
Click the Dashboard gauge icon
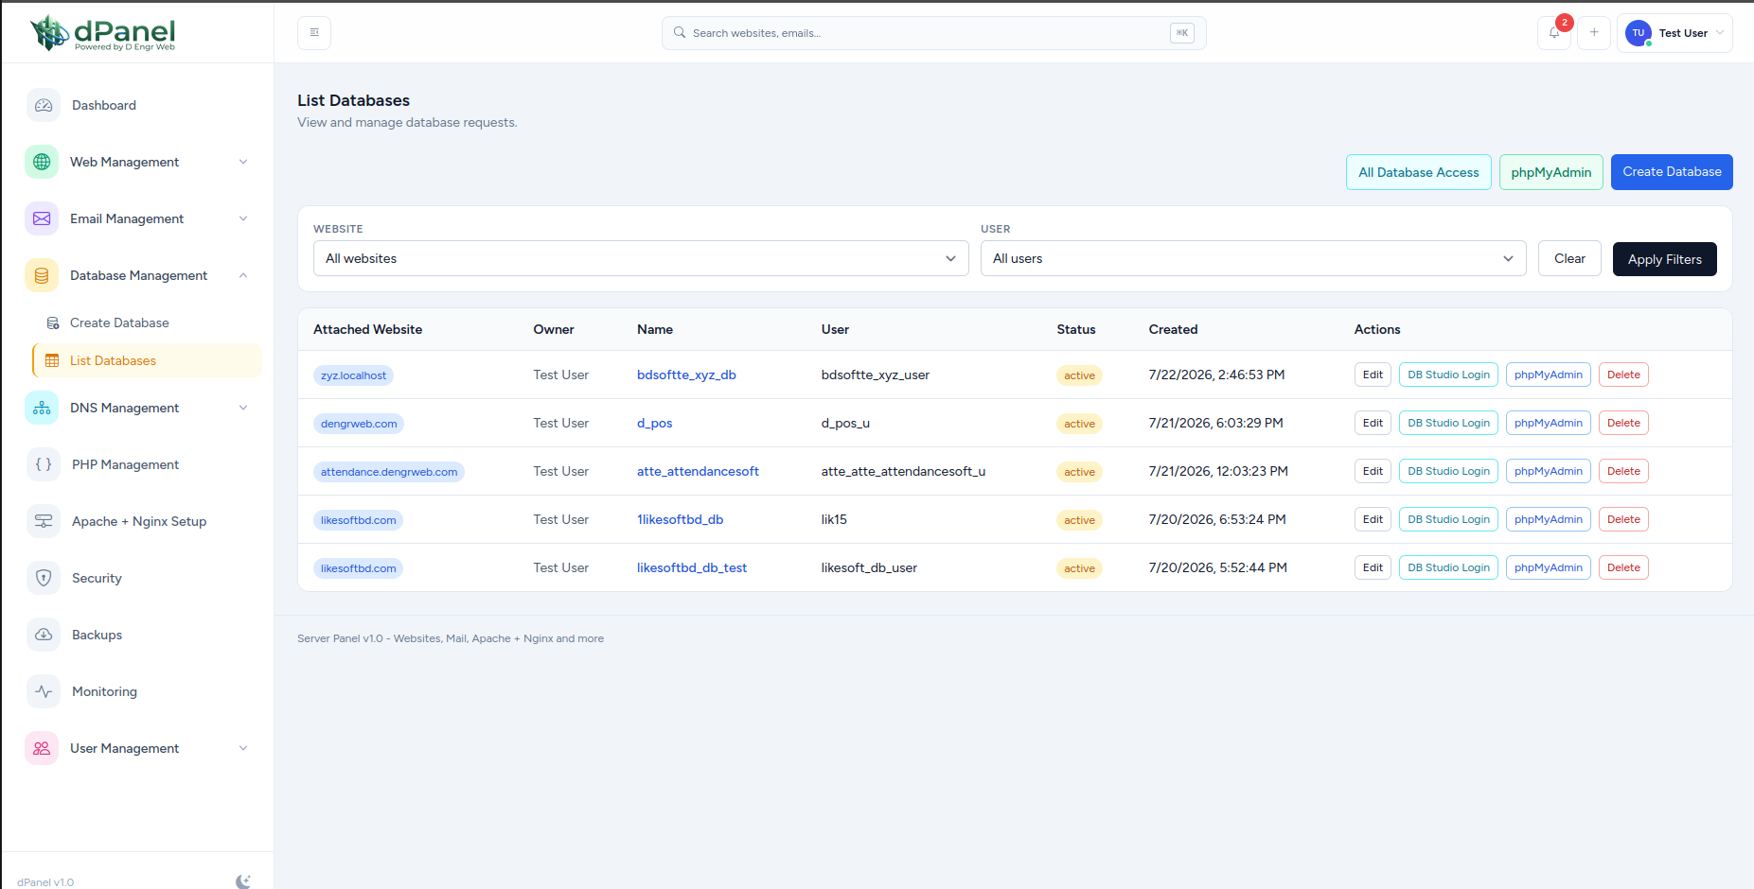[x=44, y=105]
